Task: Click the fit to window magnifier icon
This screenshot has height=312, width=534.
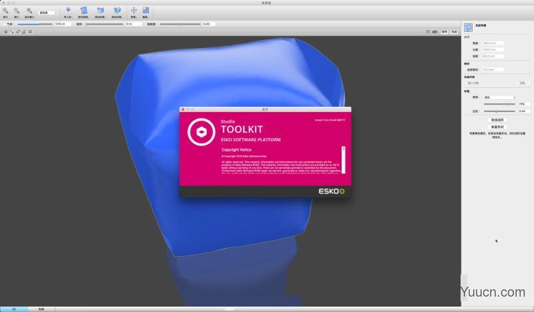Action: tap(29, 11)
